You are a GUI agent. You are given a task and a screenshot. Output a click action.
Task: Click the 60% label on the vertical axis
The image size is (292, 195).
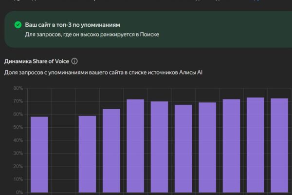point(18,114)
